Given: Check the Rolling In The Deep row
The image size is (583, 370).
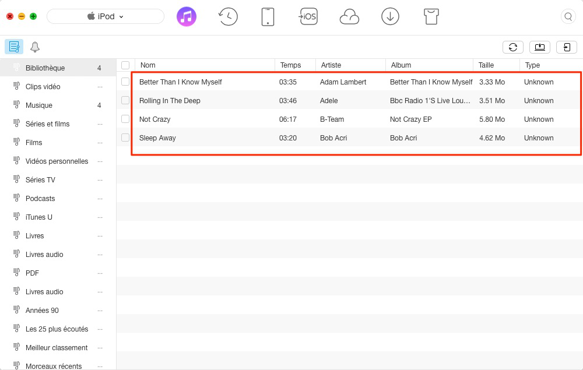Looking at the screenshot, I should tap(125, 100).
